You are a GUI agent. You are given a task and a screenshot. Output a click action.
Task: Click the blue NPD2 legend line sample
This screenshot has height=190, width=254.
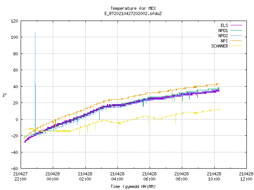point(236,36)
